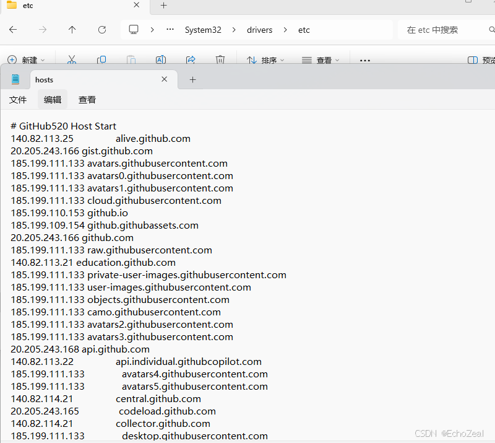
Task: Click the central.github.com line
Action: (106, 399)
